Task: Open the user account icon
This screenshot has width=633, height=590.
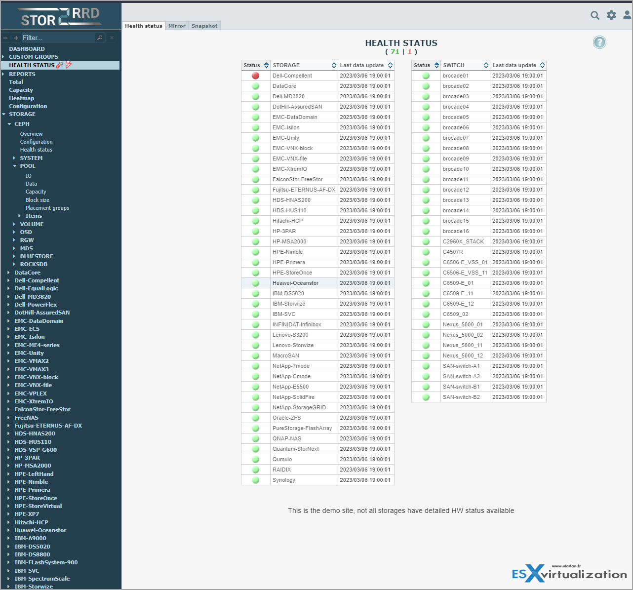Action: (x=627, y=15)
